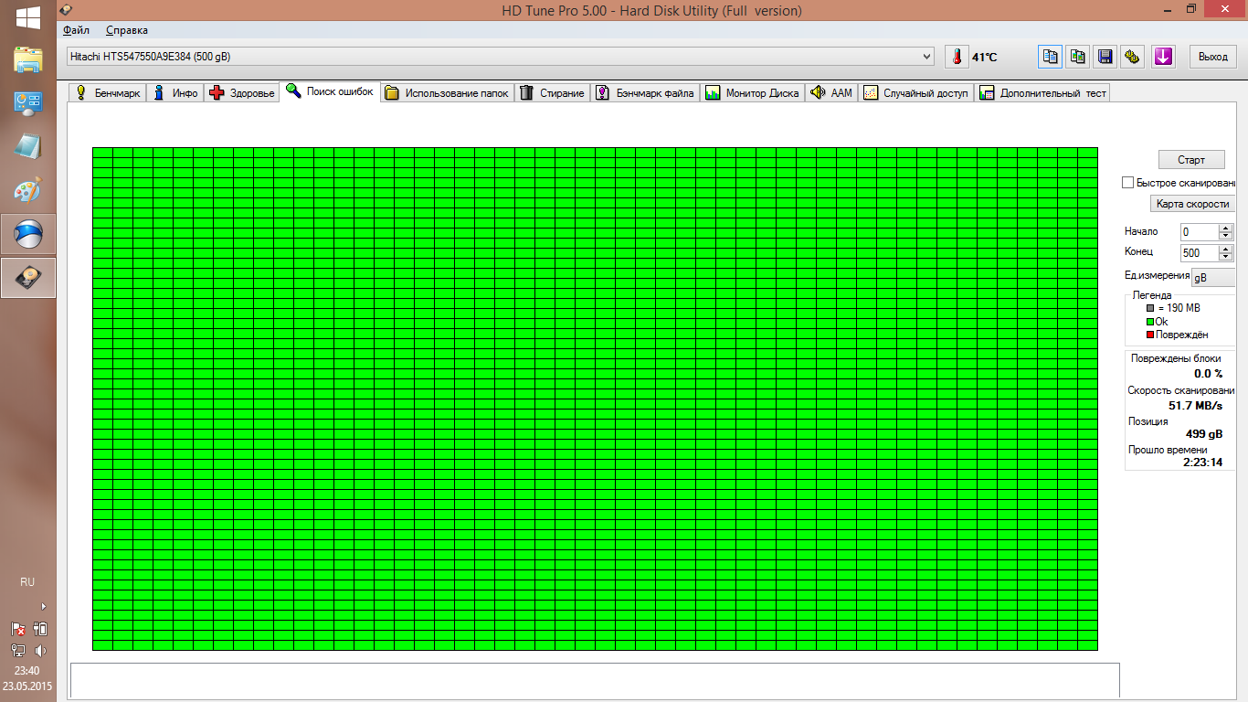Open the Файл menu

[x=77, y=30]
